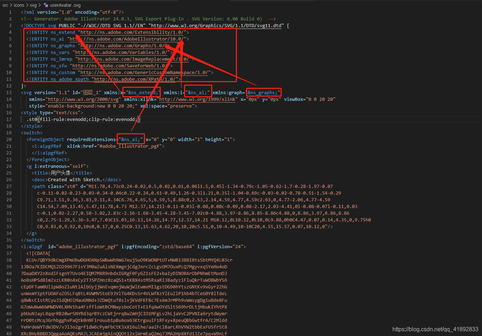Follow the www.w3.org/1999/xlink link
The height and width of the screenshot is (336, 482).
point(197,99)
